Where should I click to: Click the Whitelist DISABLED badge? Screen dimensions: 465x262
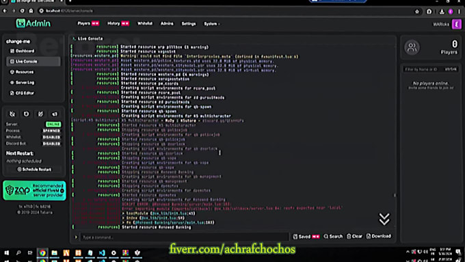51,137
